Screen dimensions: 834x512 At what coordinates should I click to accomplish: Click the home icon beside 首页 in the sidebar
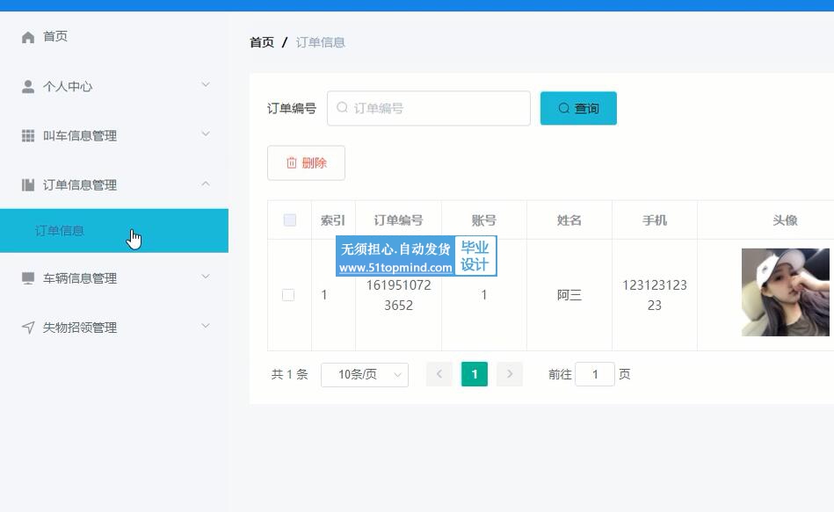28,37
